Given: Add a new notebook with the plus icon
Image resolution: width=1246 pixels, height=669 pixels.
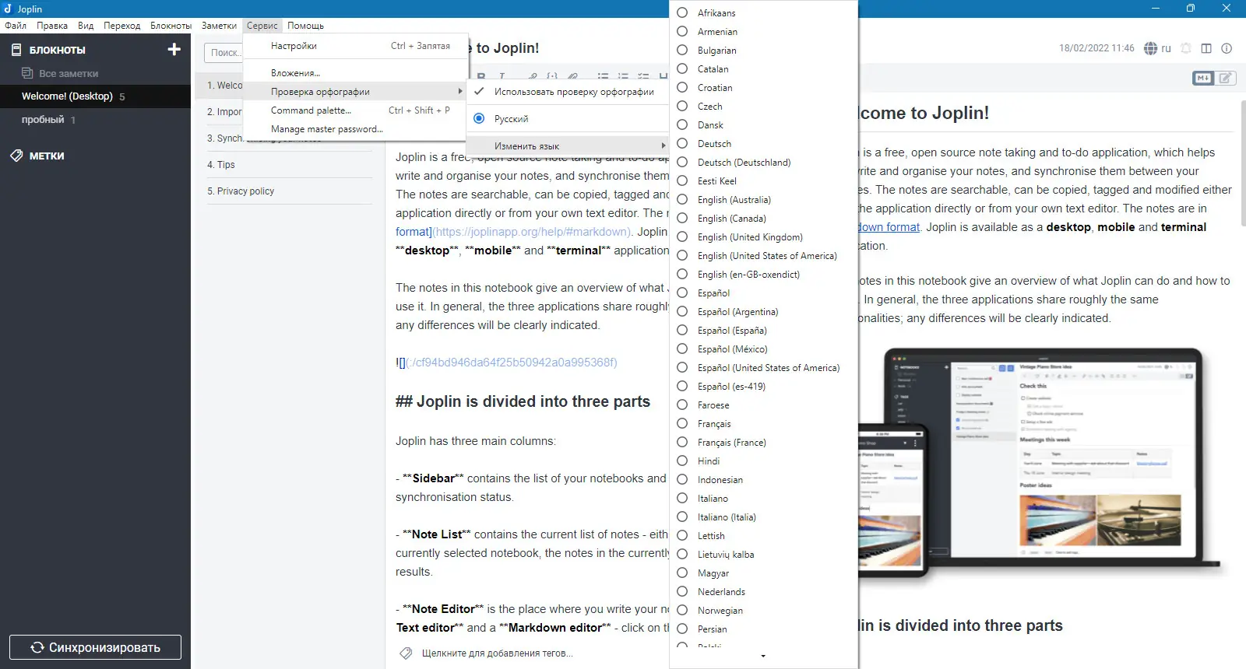Looking at the screenshot, I should click(174, 50).
